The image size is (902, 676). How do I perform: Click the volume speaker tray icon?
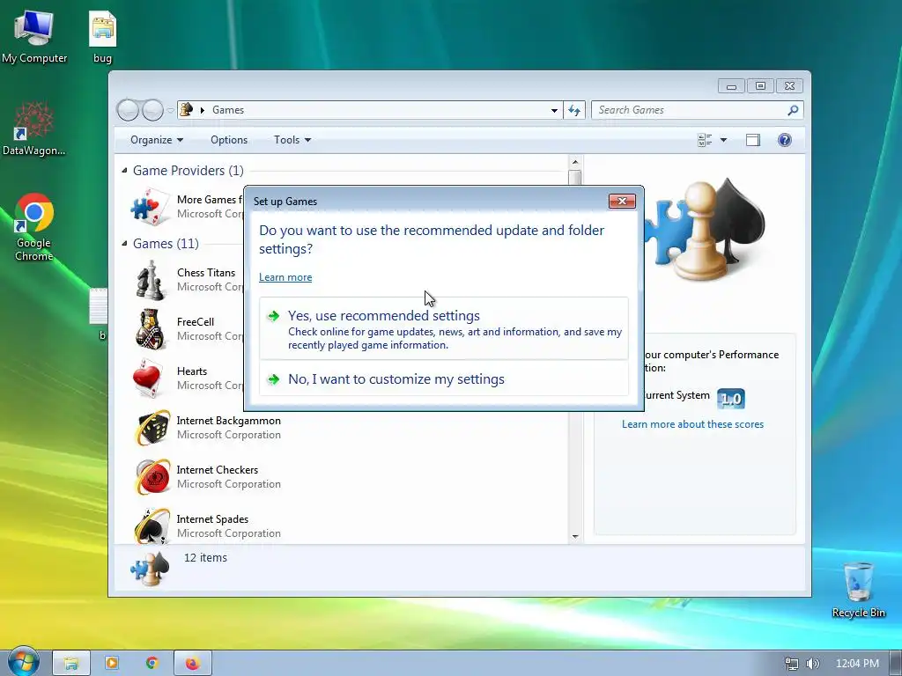pyautogui.click(x=812, y=664)
